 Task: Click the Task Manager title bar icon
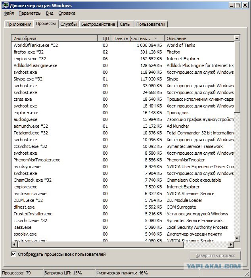(x=5, y=5)
